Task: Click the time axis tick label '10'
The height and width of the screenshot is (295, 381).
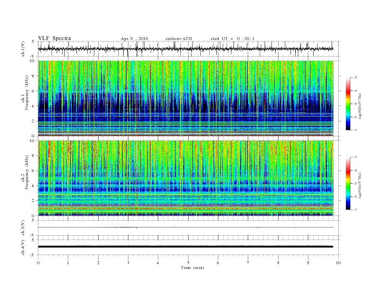Action: point(338,263)
